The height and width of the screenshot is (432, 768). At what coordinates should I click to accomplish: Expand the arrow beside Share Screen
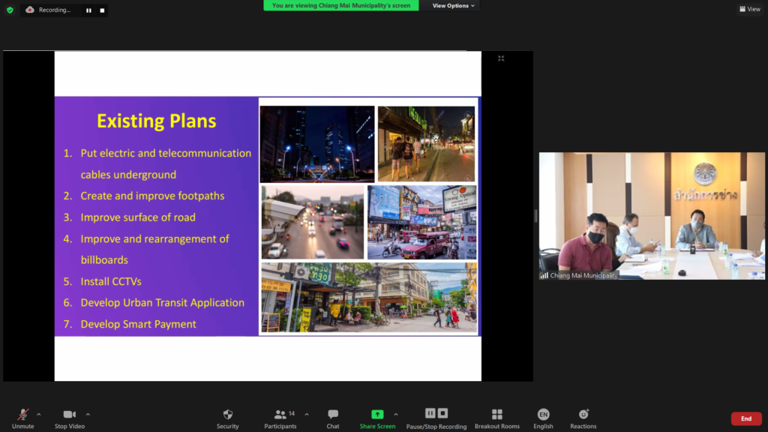click(x=396, y=414)
